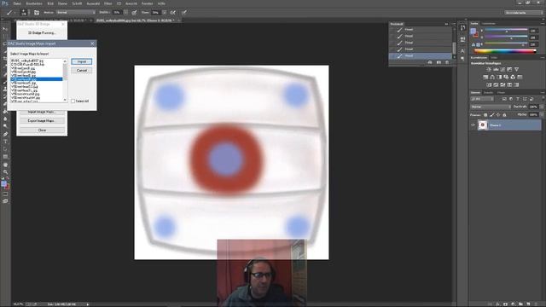Open the Filter menu
The width and height of the screenshot is (546, 307).
click(108, 3)
